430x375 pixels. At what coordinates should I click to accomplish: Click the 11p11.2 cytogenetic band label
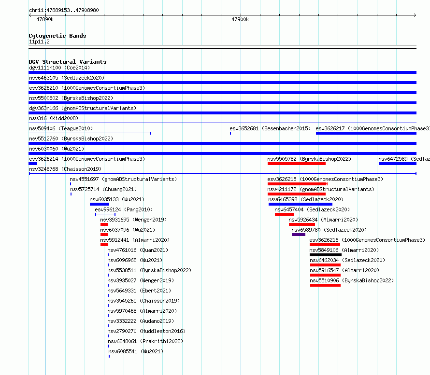[x=39, y=42]
